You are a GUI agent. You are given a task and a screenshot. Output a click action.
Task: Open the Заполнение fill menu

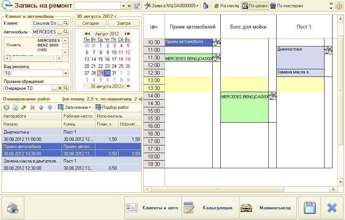coord(74,107)
